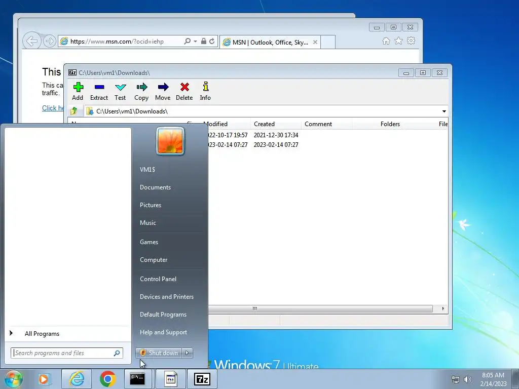The image size is (519, 389).
Task: Minimize the 7-Zip window
Action: 406,73
